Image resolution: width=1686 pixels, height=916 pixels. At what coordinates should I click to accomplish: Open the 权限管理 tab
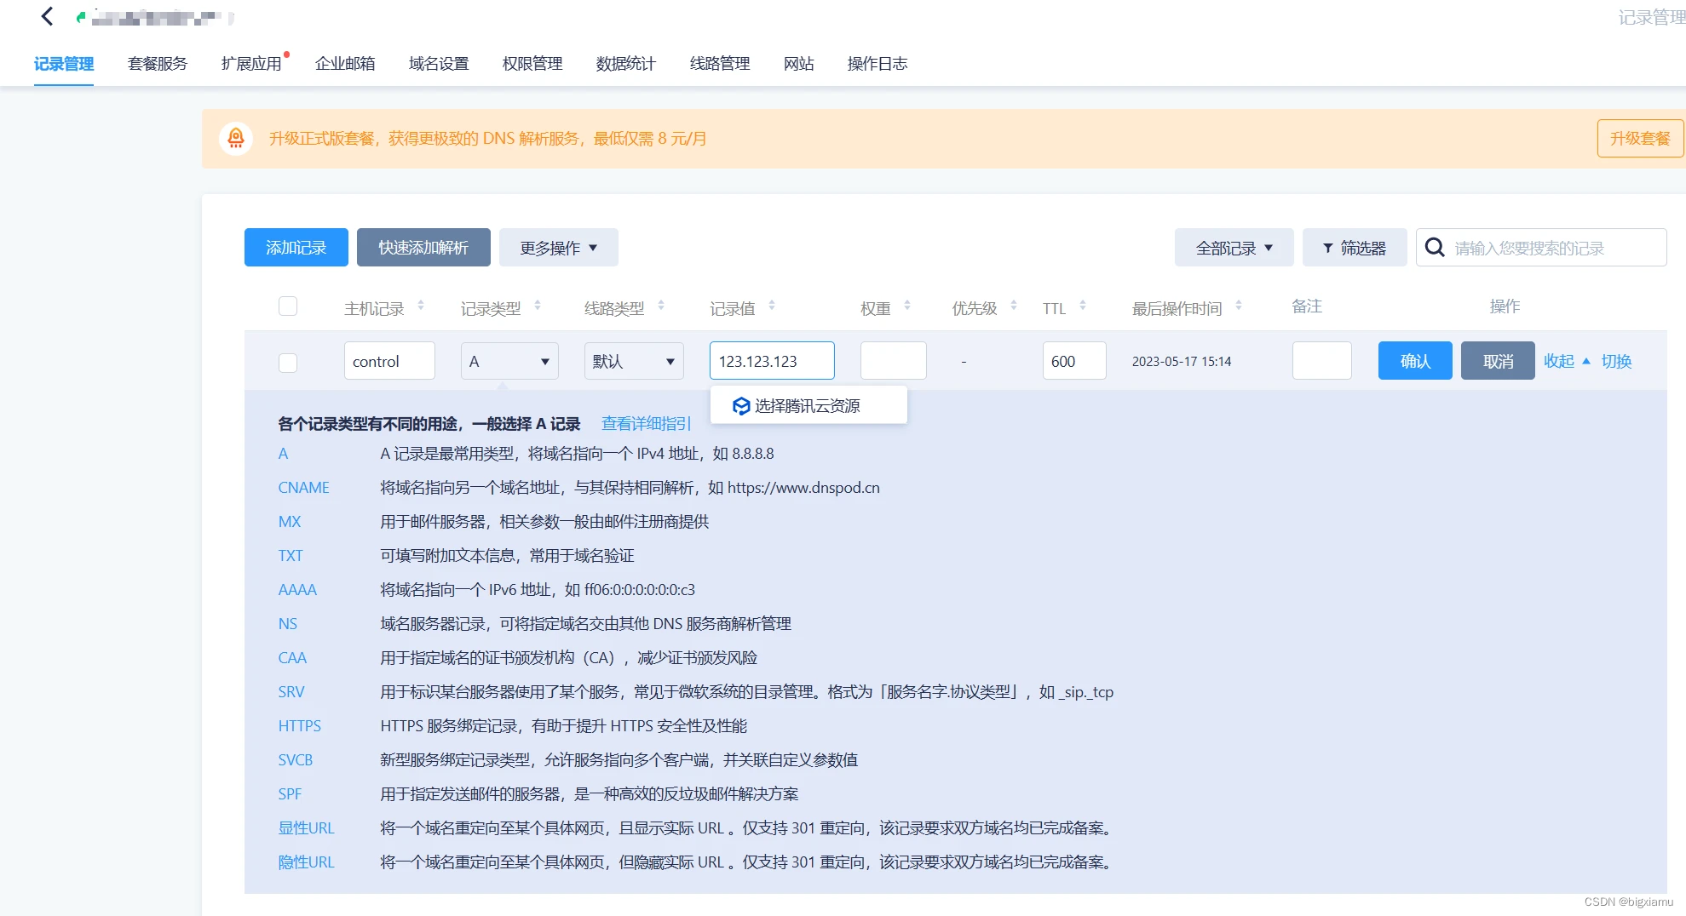point(532,64)
